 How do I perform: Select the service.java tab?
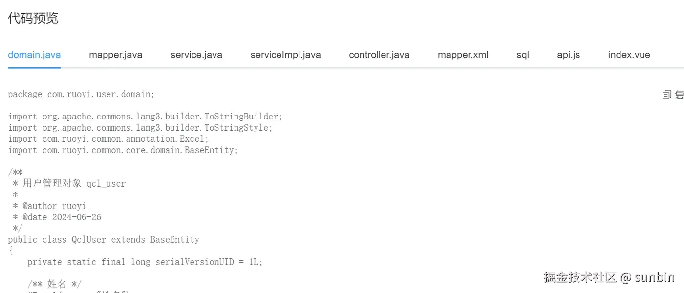tap(196, 55)
